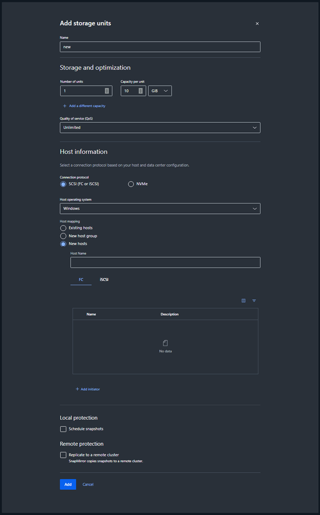Open the GiB capacity unit dropdown
This screenshot has height=515, width=320.
tap(160, 91)
